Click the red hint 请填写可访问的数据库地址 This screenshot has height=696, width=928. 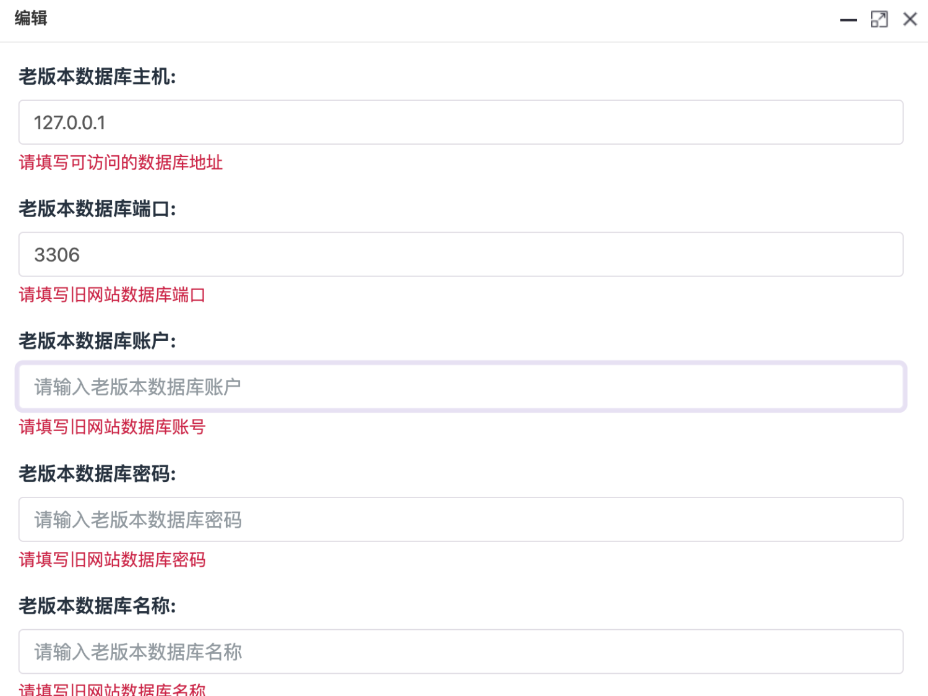[x=121, y=163]
